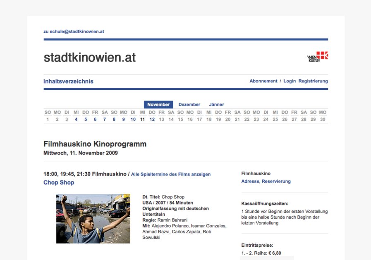Select current calendar day 11
The image size is (371, 260).
pos(142,119)
